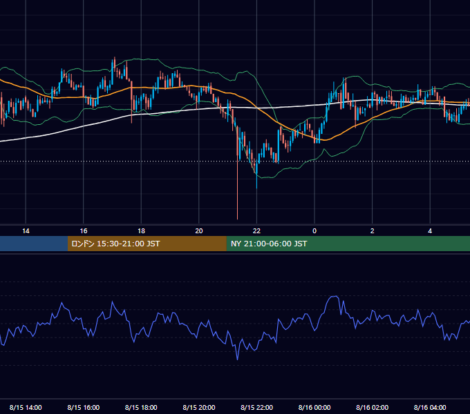Click the hour label 14 on price chart axis
The width and height of the screenshot is (470, 414).
[26, 231]
